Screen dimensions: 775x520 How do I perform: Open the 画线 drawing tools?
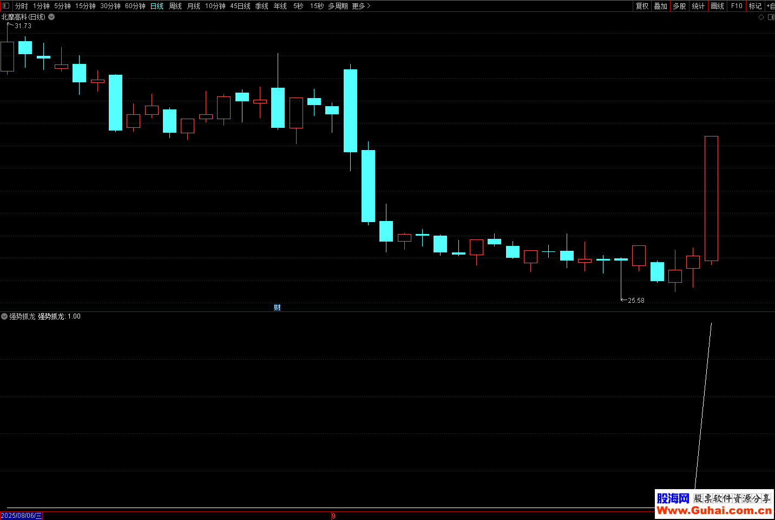coord(717,6)
